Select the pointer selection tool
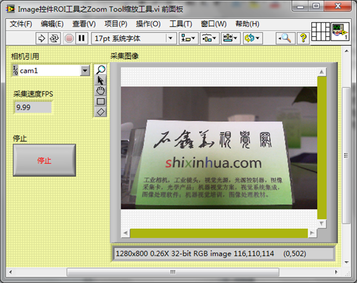Viewport: 357px width, 283px height. point(101,81)
